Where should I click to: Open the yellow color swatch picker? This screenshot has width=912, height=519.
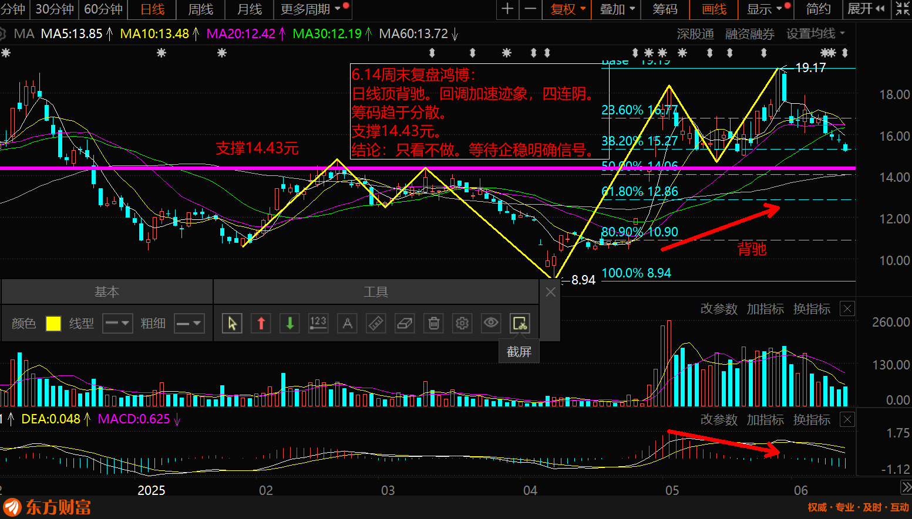pos(53,323)
